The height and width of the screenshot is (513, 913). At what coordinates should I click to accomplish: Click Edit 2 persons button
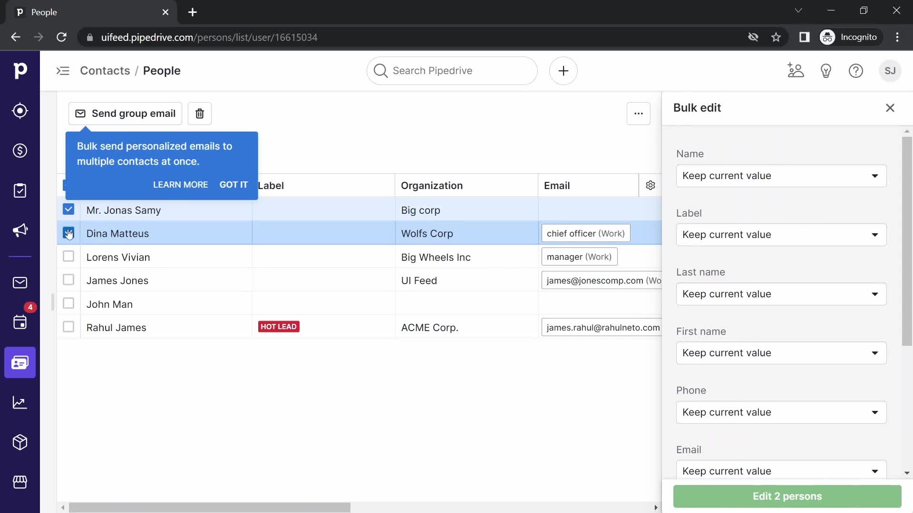coord(787,496)
